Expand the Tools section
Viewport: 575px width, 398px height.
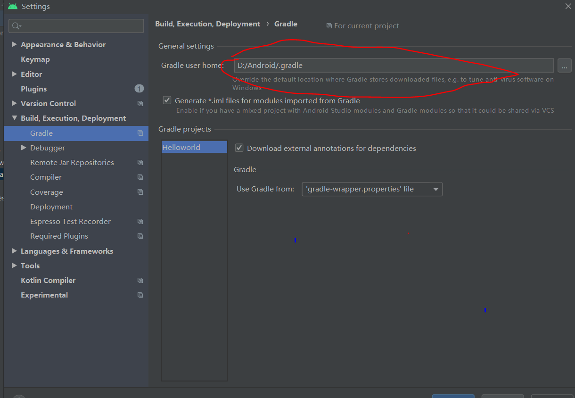pyautogui.click(x=14, y=265)
